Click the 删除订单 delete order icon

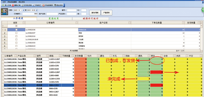pyautogui.click(x=13, y=5)
